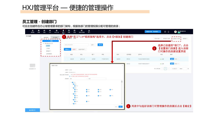Open 更多 dropdown in the second employee row
This screenshot has height=119, width=212.
177,63
